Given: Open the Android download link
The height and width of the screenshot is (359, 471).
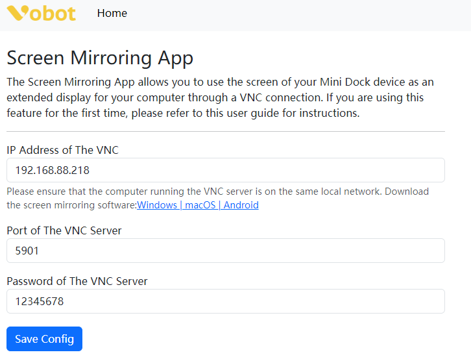Looking at the screenshot, I should point(240,205).
